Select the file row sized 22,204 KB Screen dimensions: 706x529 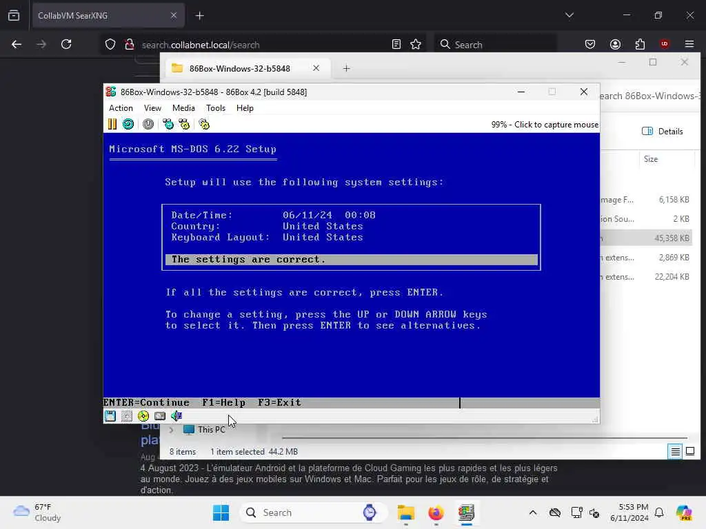(647, 277)
